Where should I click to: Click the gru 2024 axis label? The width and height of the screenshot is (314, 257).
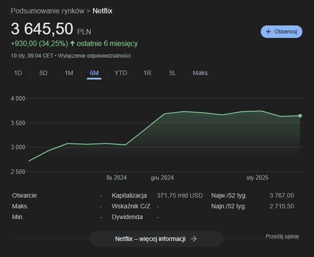tap(162, 178)
